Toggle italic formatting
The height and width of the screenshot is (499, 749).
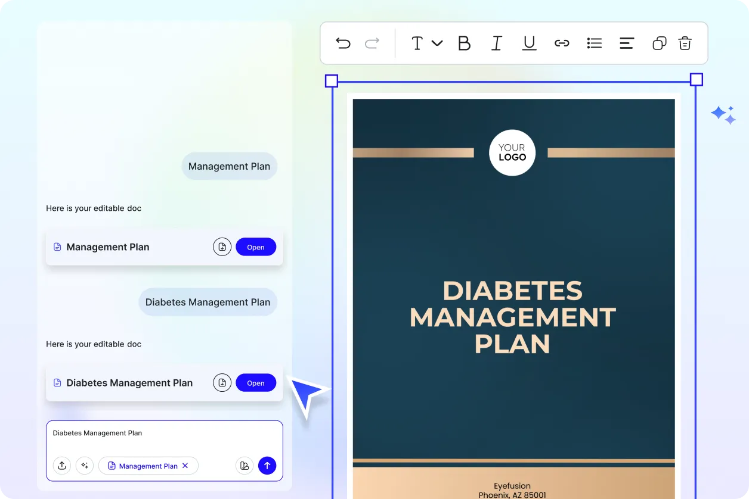click(496, 43)
